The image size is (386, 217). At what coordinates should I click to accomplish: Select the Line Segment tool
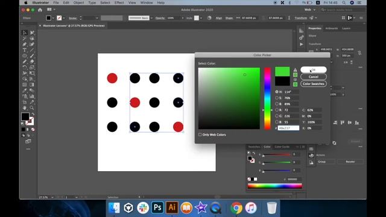(32, 50)
